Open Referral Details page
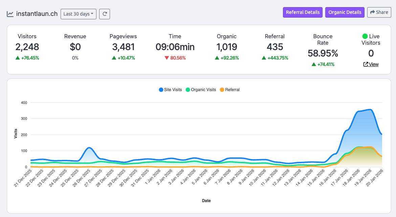The height and width of the screenshot is (217, 396). 303,12
